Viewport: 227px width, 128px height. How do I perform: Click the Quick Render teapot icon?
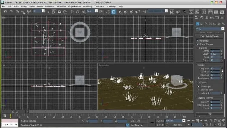pos(222,12)
